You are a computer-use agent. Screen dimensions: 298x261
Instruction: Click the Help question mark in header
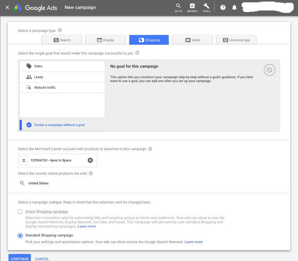click(223, 7)
